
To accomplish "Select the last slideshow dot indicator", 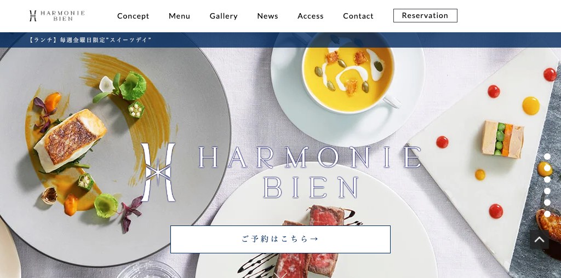I will pyautogui.click(x=547, y=213).
